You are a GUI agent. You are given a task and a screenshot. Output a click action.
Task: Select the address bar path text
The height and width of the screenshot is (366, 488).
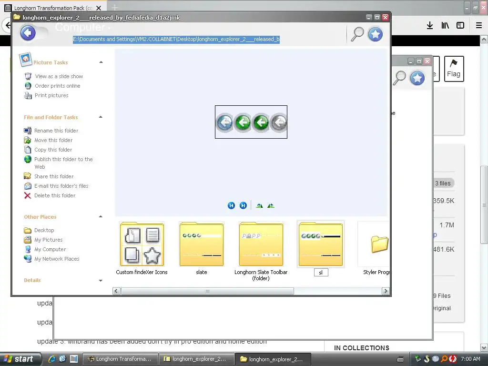pos(176,39)
